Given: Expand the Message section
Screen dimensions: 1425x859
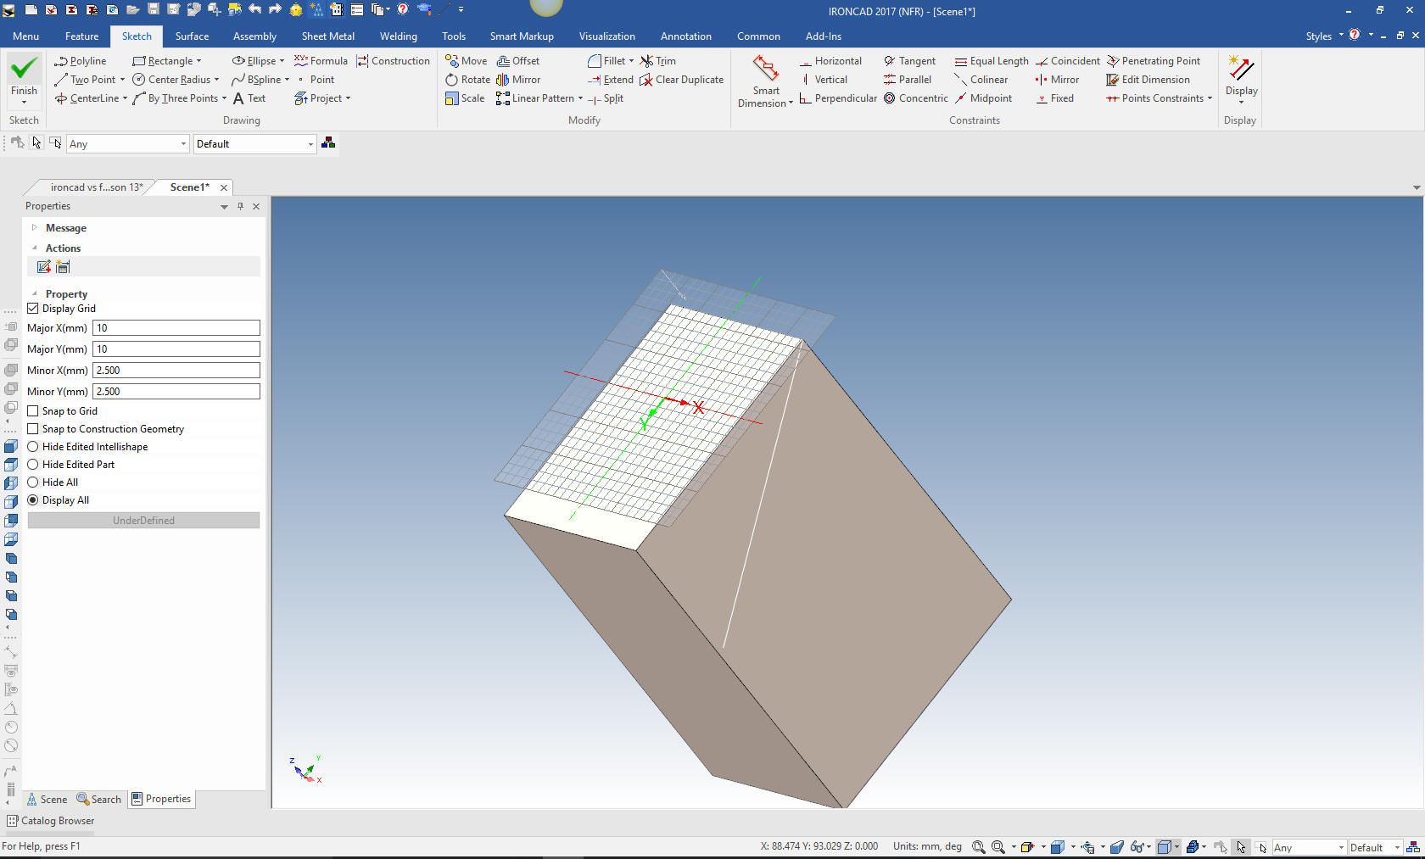Looking at the screenshot, I should pos(35,228).
